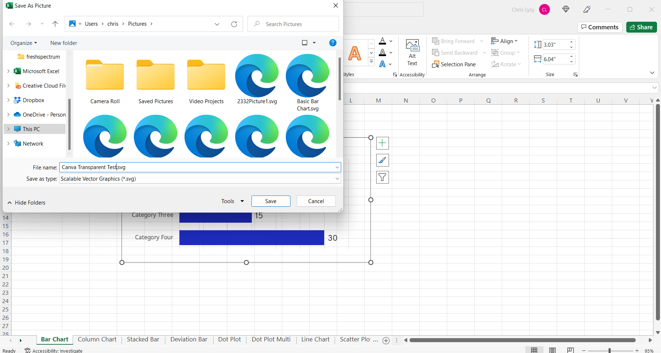
Task: Expand the formula bar
Action: coord(654,88)
